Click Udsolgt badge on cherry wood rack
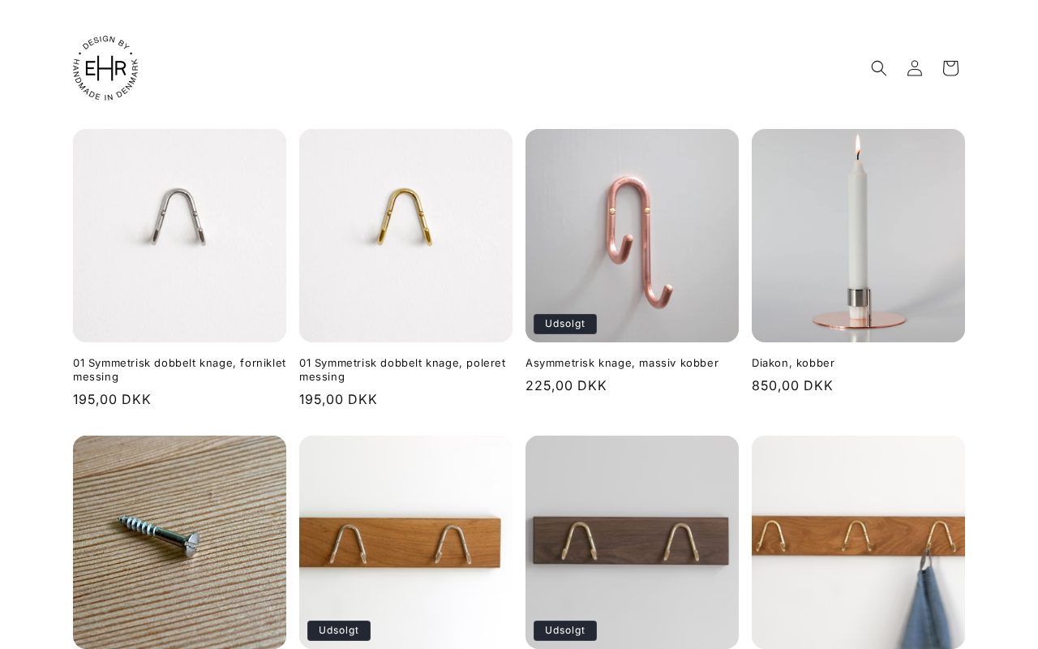The width and height of the screenshot is (1038, 649). click(x=339, y=630)
